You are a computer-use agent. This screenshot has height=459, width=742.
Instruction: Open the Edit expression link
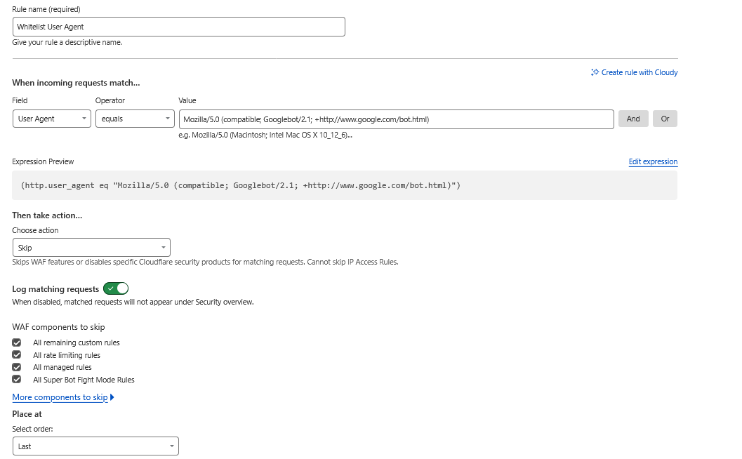653,161
